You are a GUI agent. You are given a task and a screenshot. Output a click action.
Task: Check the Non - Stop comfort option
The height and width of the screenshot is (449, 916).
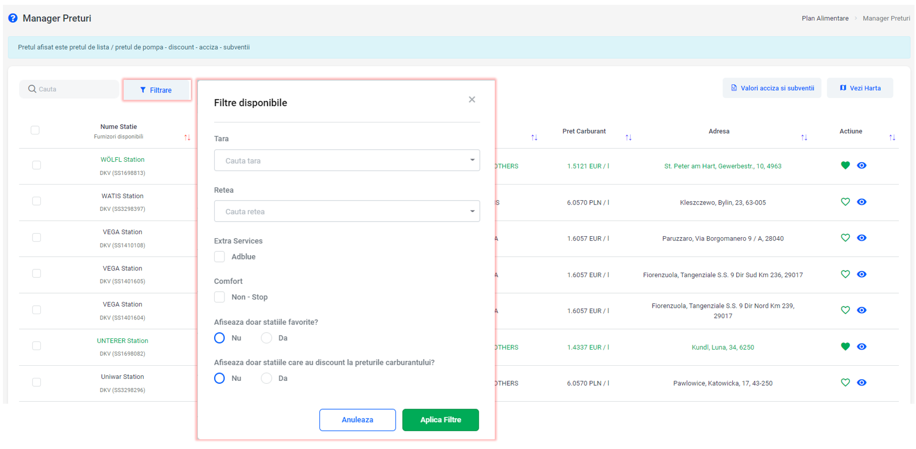pyautogui.click(x=220, y=297)
